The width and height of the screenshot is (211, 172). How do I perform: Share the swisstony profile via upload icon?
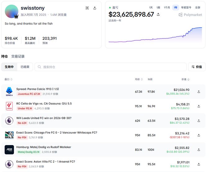[x=95, y=8]
